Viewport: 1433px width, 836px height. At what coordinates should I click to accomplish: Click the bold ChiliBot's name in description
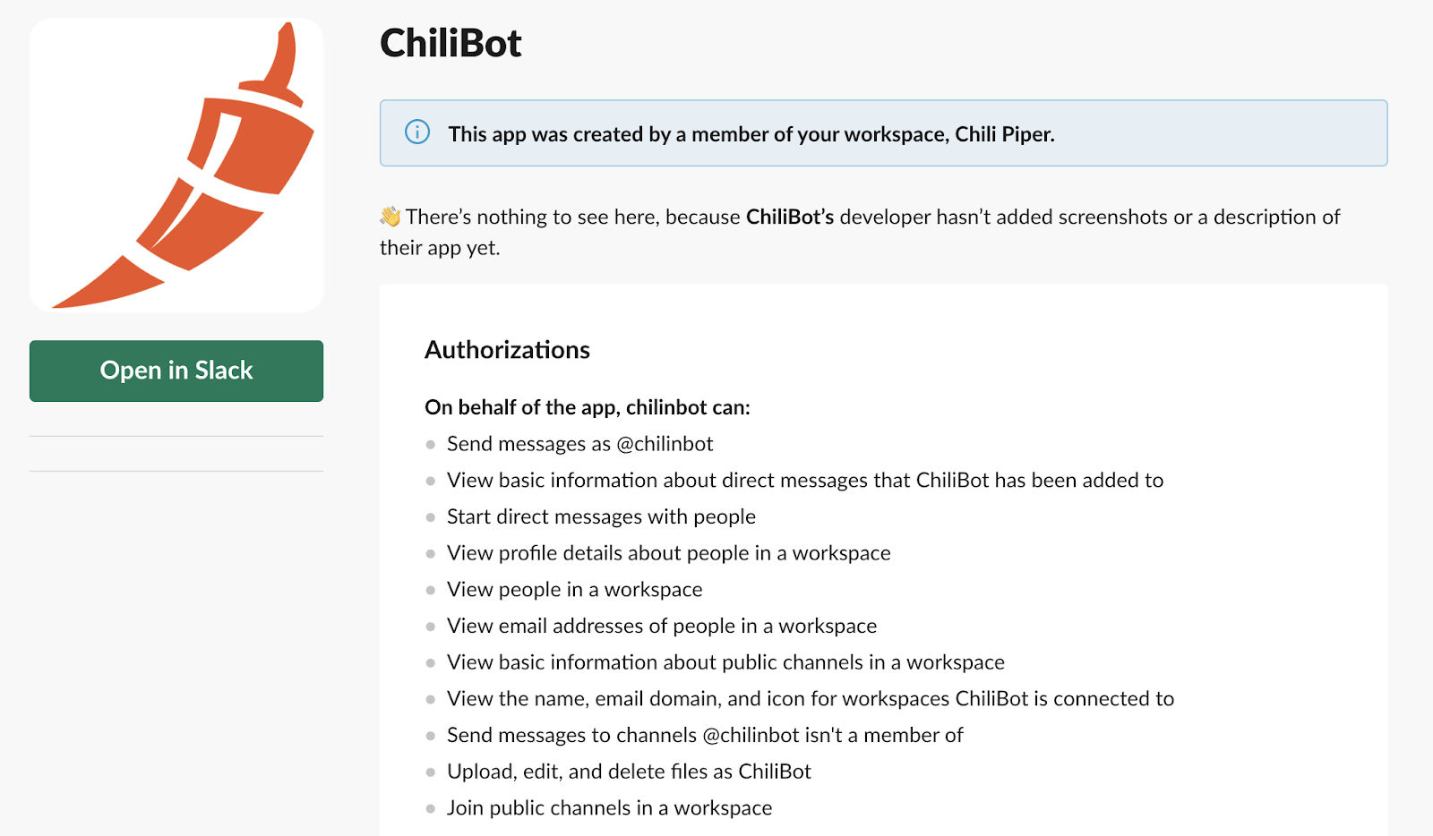pyautogui.click(x=790, y=217)
